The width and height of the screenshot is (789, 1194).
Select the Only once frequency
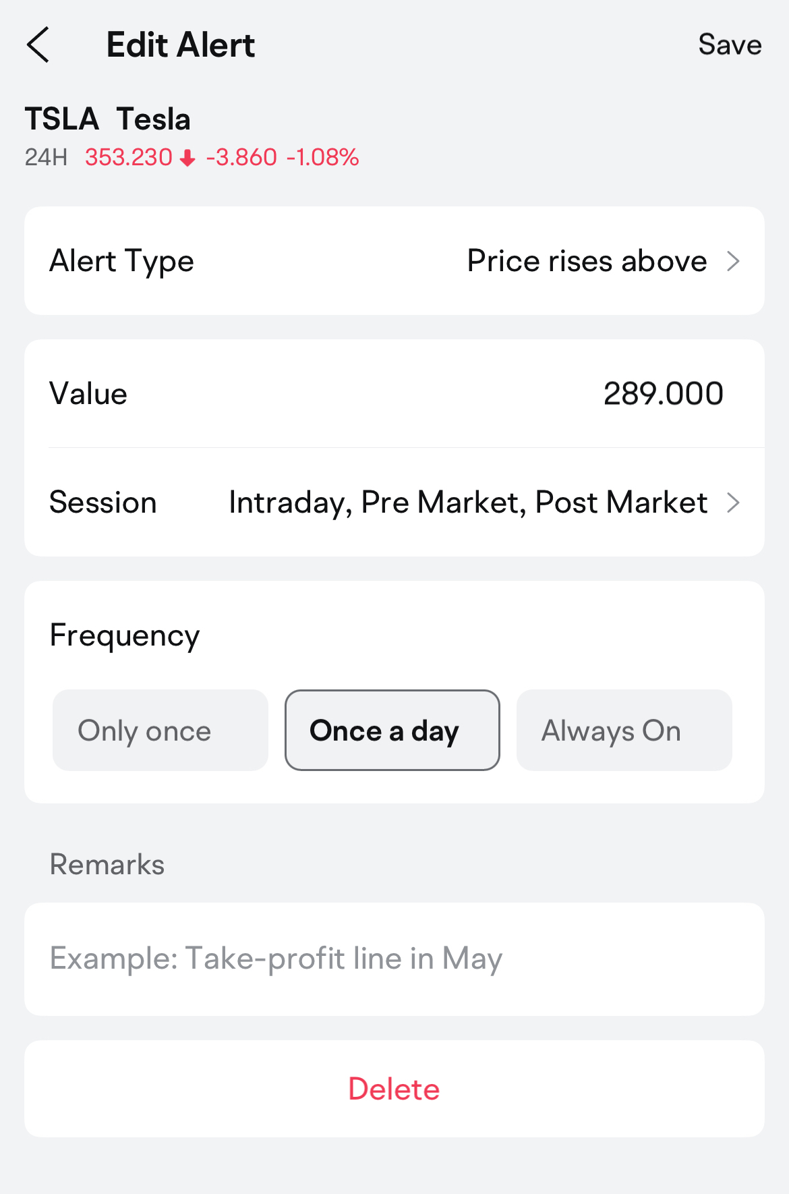point(160,730)
